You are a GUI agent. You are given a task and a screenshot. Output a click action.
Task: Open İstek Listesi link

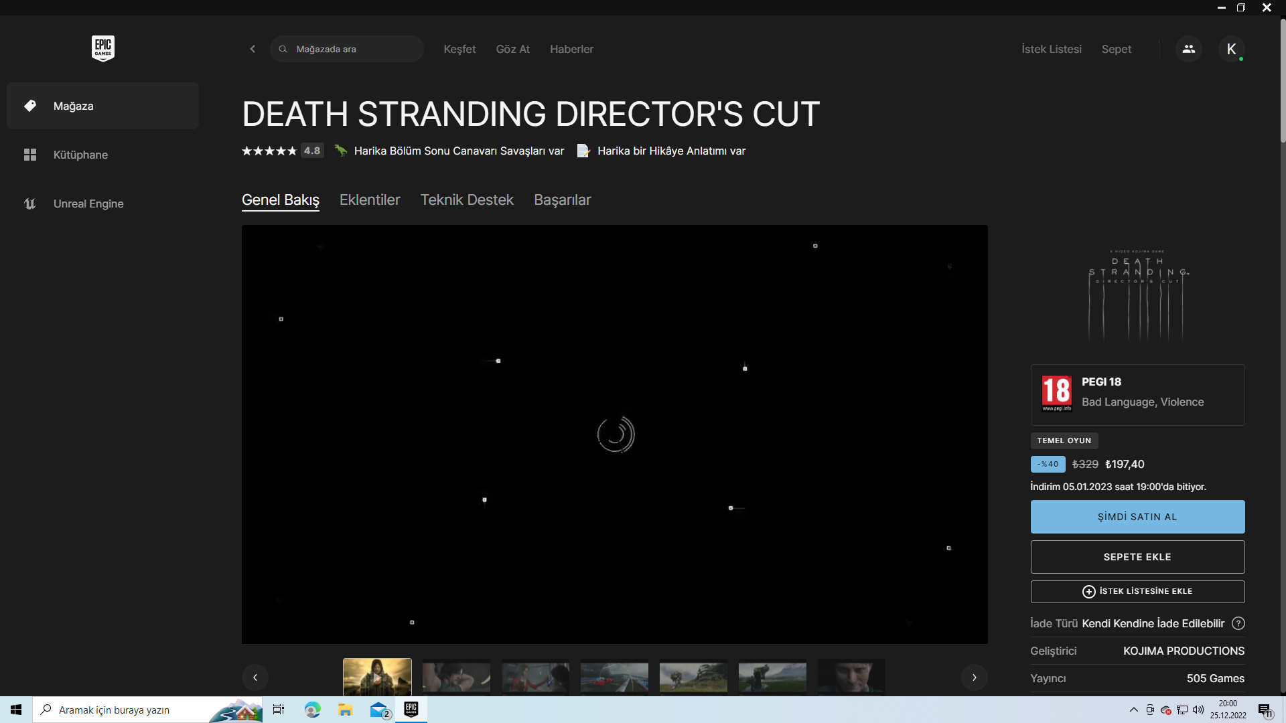click(1051, 49)
